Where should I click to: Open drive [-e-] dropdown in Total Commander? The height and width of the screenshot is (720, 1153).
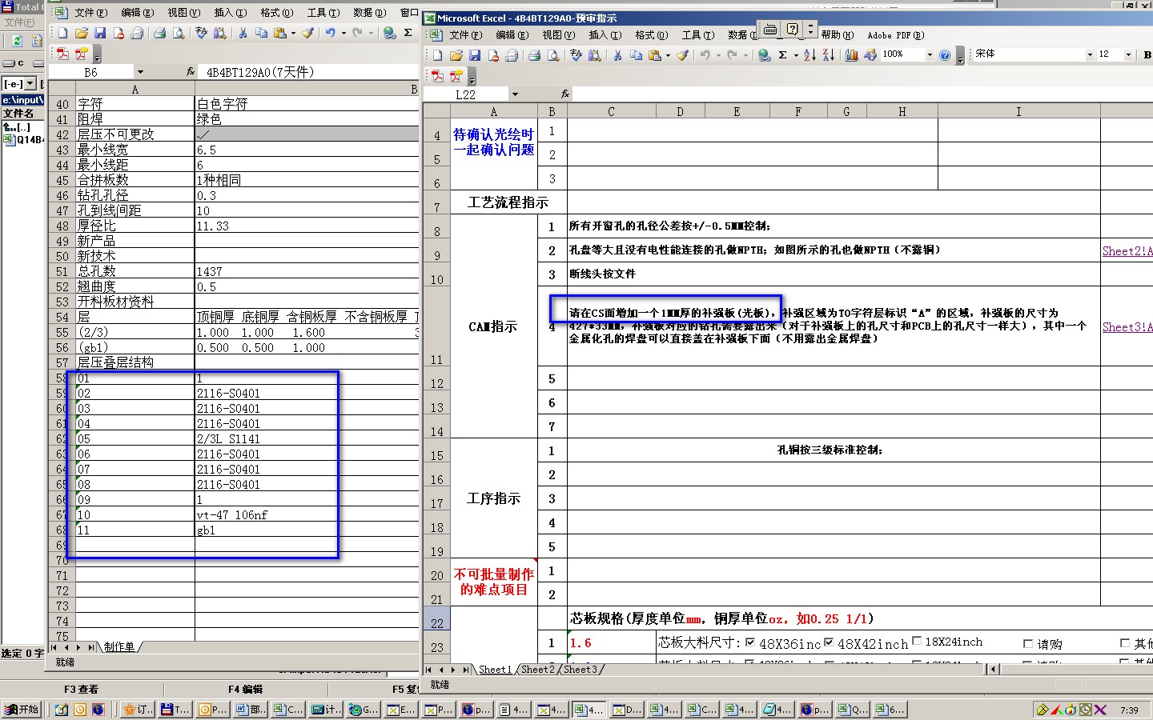tap(30, 84)
